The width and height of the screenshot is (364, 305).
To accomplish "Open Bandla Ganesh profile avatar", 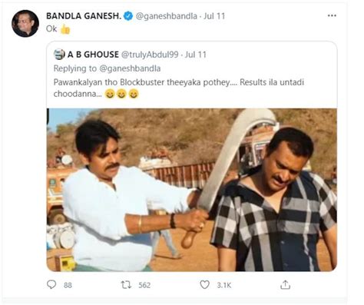I will pos(25,24).
